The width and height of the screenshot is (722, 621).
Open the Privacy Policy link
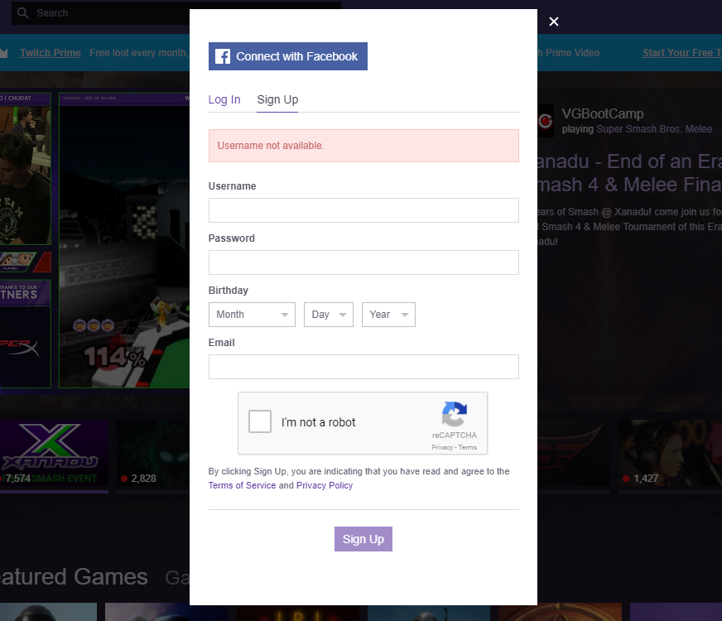point(325,486)
